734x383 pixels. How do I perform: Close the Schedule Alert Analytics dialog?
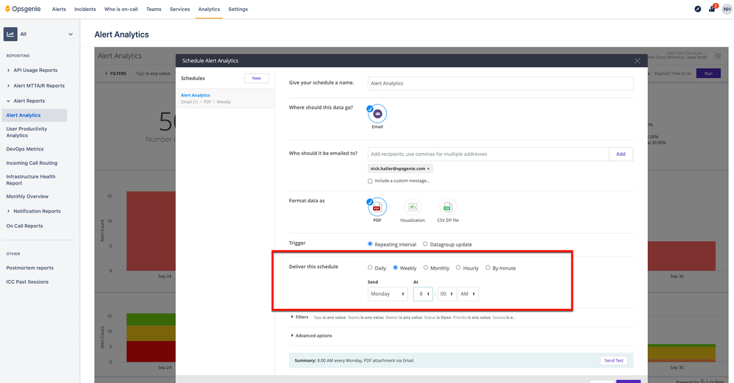click(x=637, y=61)
